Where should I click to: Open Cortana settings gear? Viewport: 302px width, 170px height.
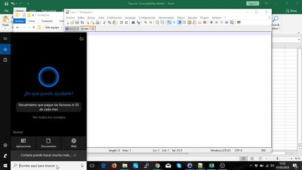point(5,145)
